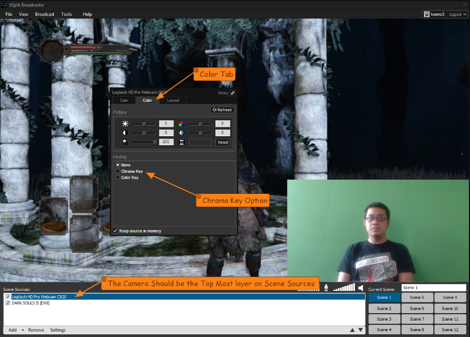Open the File menu
470x337 pixels.
[x=9, y=14]
